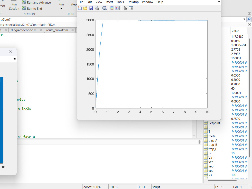This screenshot has height=189, width=252.
Task: Open the property editor icon in the figure toolbar
Action: (131, 8)
